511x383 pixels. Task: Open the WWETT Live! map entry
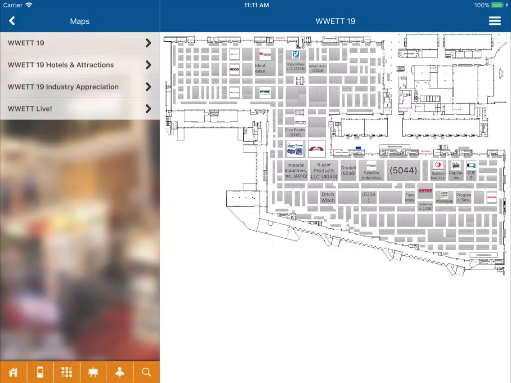coord(80,108)
